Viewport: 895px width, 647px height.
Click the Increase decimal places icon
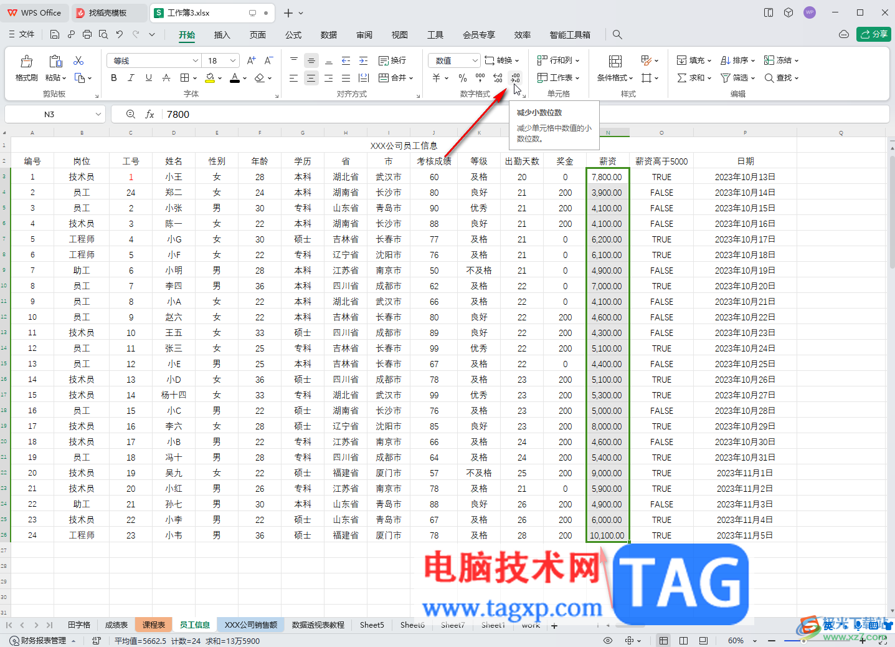click(498, 78)
